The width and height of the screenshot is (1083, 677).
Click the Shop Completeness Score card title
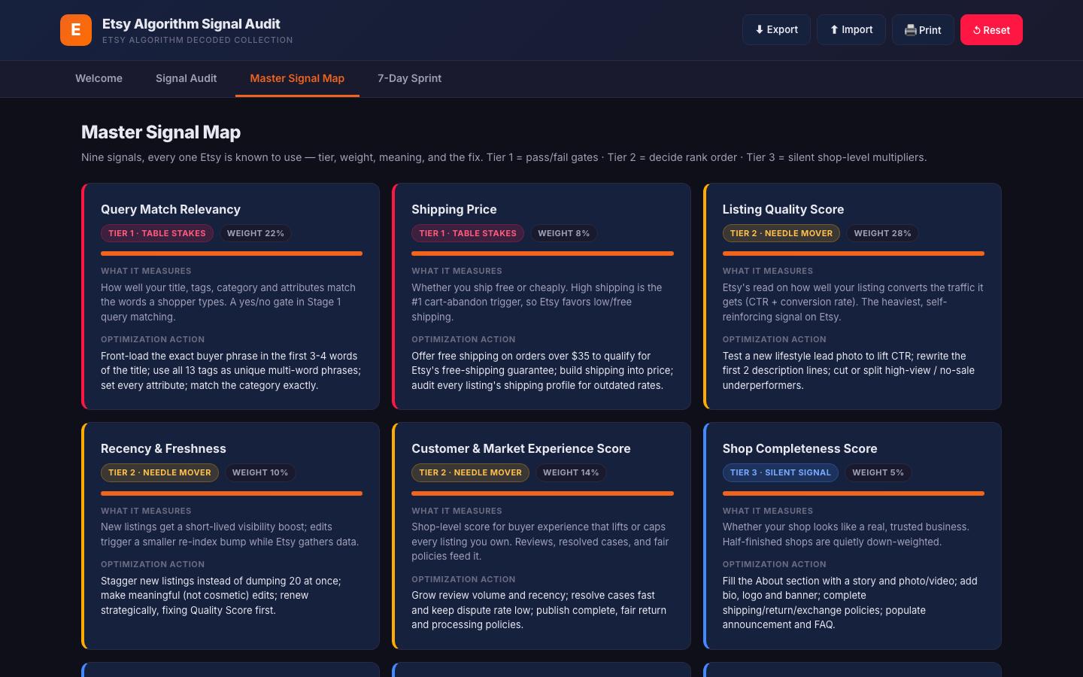(799, 448)
